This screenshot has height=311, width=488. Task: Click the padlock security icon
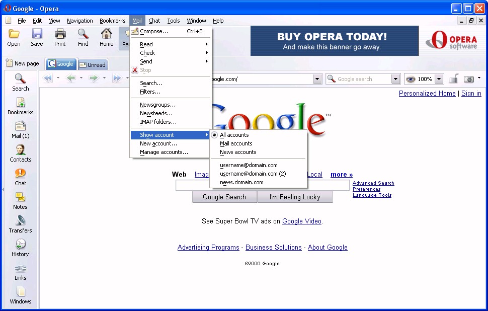pyautogui.click(x=453, y=79)
